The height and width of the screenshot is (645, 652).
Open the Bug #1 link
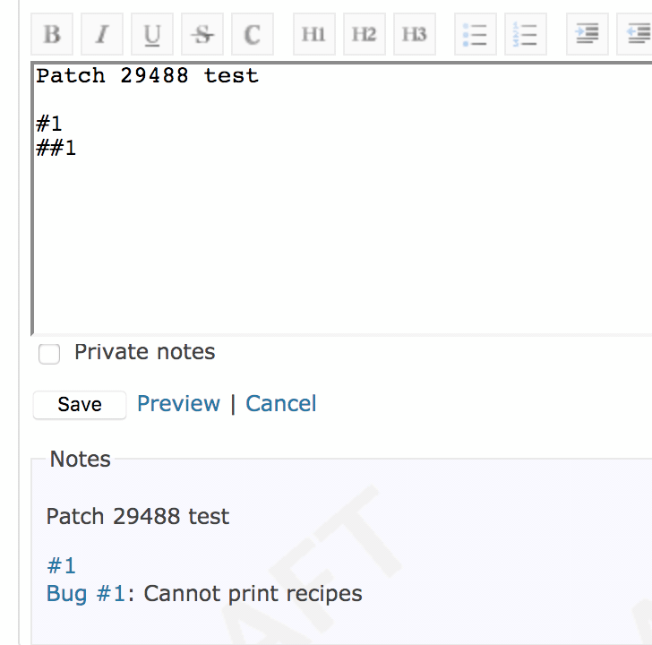pyautogui.click(x=86, y=593)
